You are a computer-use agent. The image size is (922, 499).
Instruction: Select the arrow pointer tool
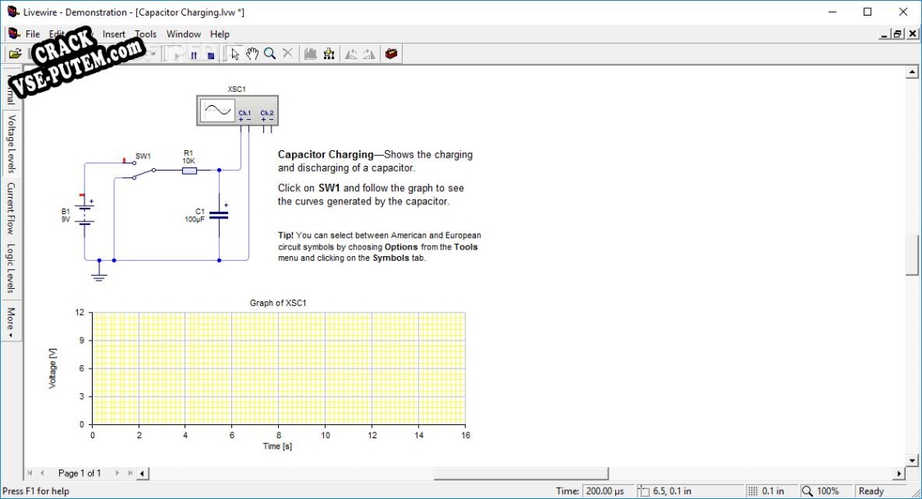click(x=235, y=54)
